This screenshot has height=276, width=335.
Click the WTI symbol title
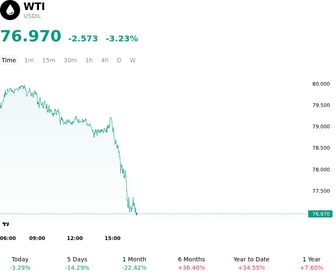(34, 6)
